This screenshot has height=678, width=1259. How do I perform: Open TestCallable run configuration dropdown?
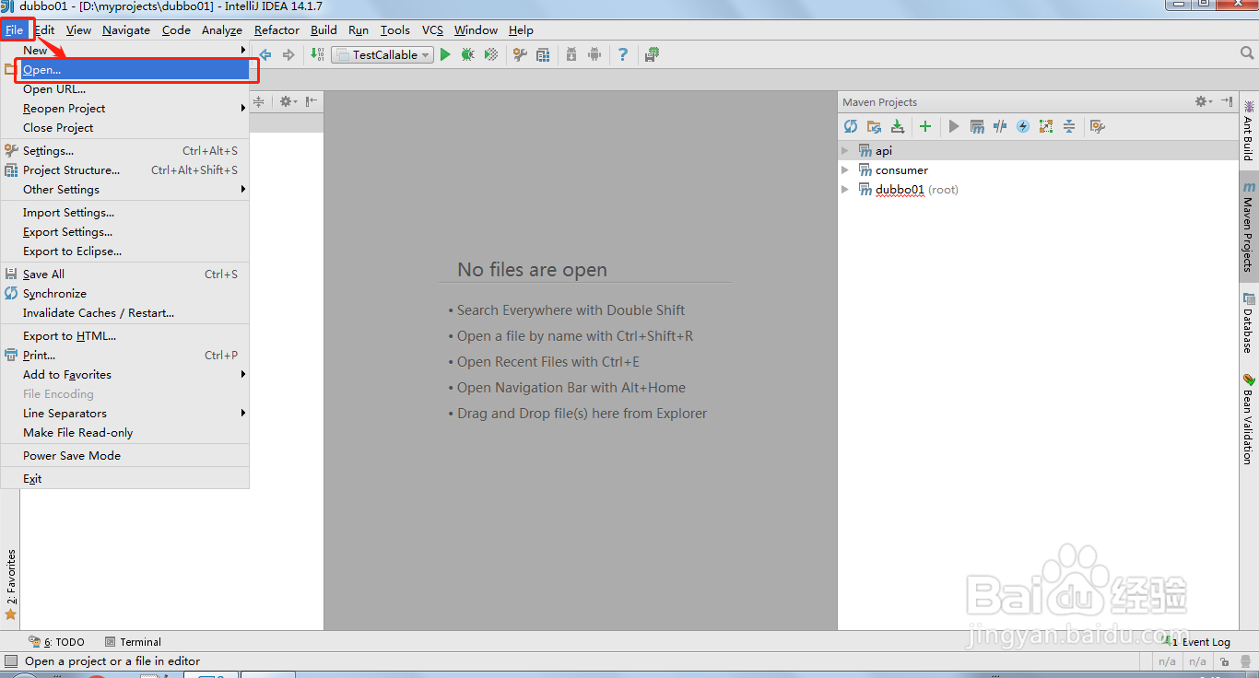(382, 55)
